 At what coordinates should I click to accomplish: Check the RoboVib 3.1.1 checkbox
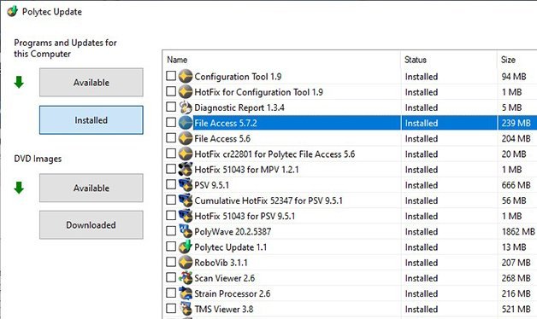pos(171,262)
